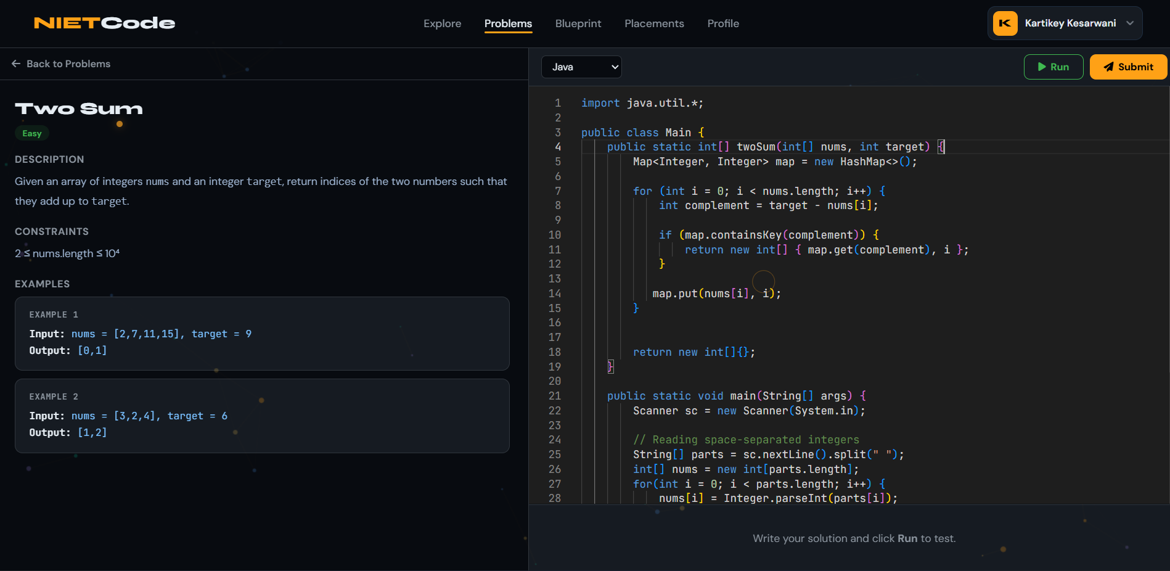1170x571 pixels.
Task: Open the Java language selector
Action: tap(581, 67)
